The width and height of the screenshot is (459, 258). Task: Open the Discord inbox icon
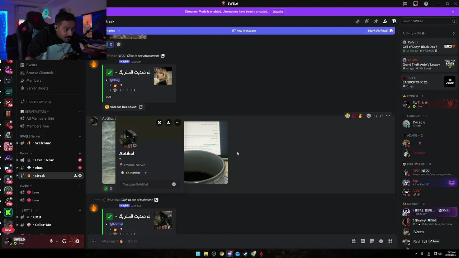pos(416,4)
